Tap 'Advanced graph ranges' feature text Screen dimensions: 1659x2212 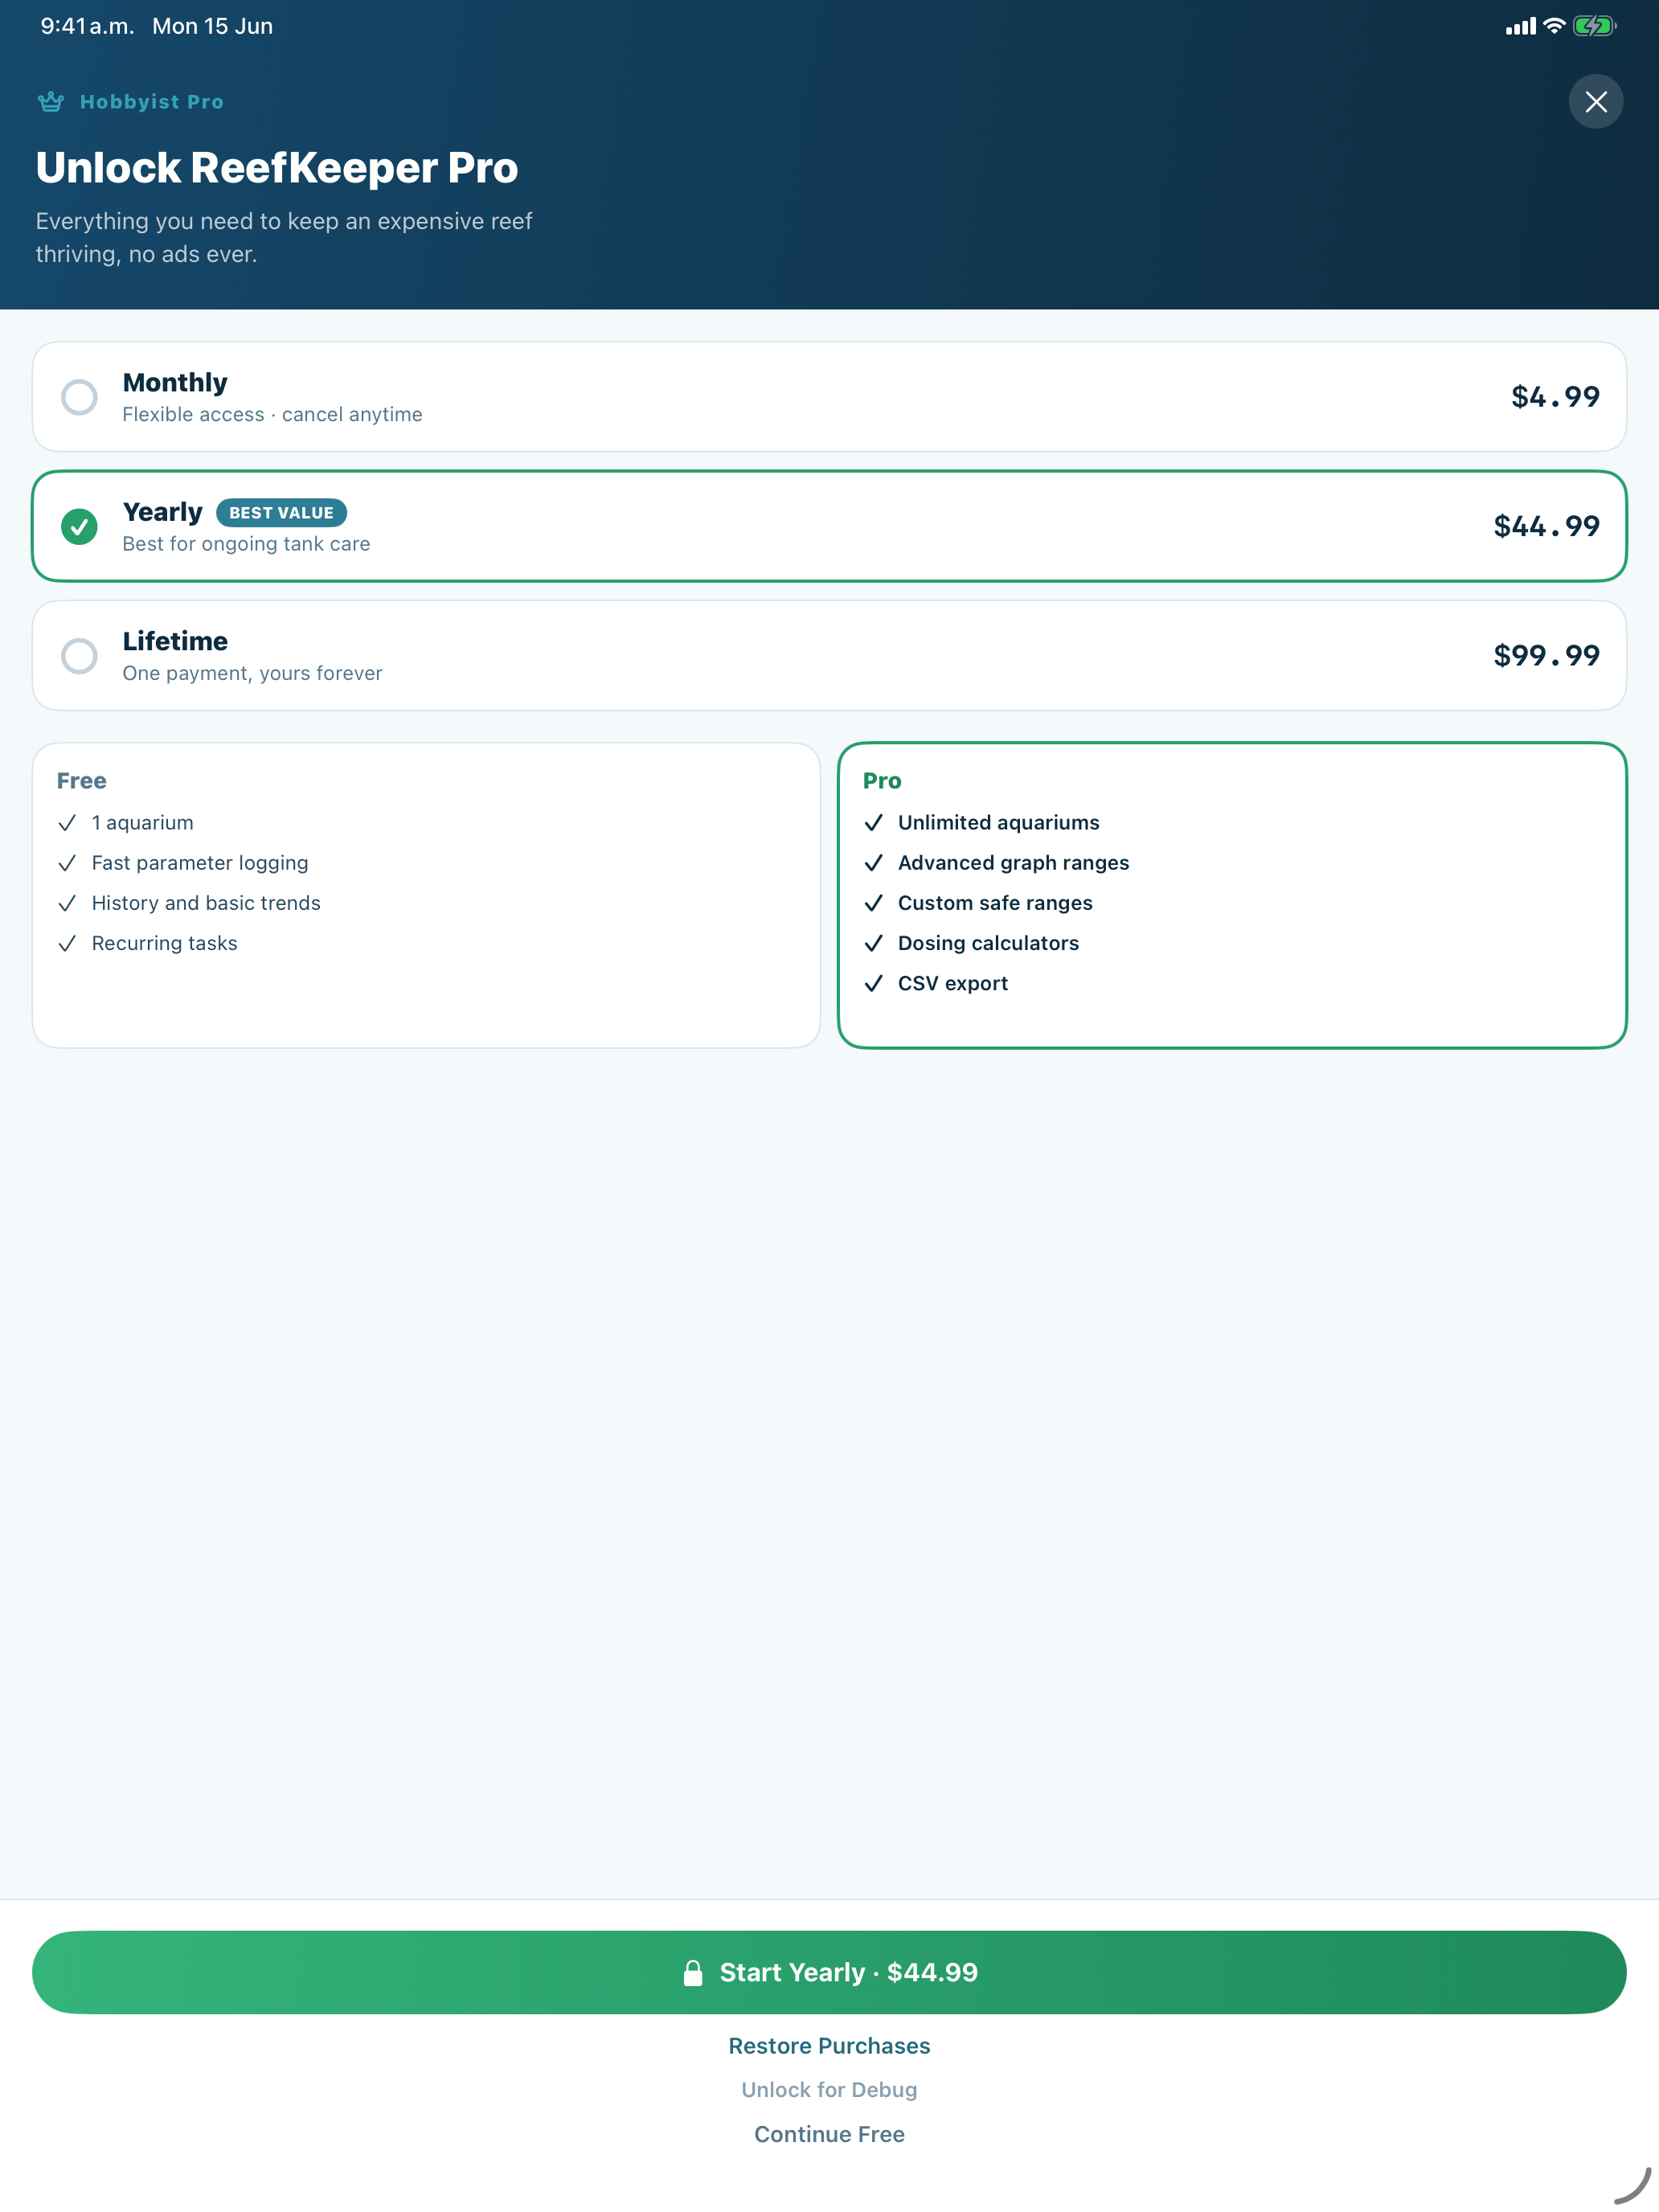click(x=1013, y=863)
